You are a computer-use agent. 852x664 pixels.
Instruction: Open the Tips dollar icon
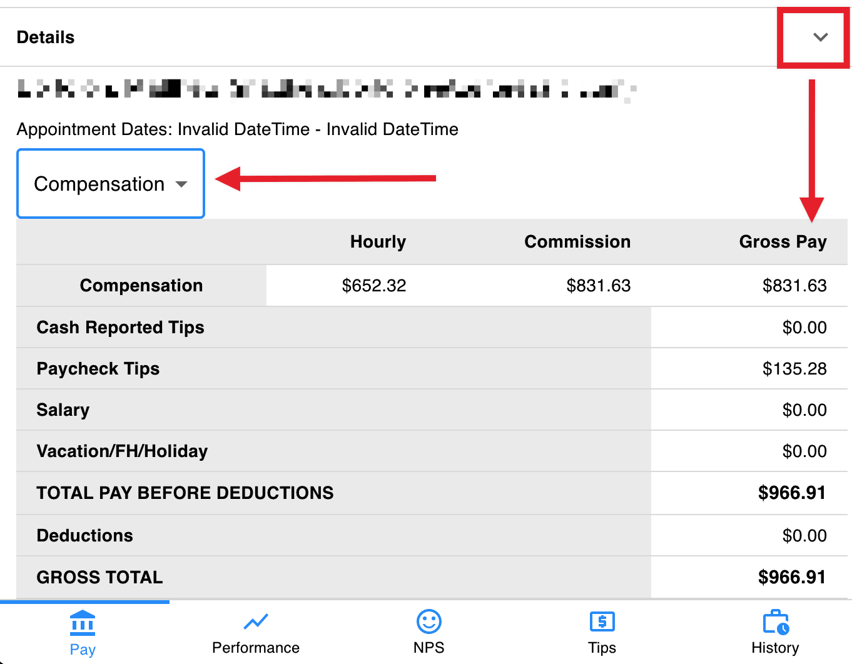click(602, 621)
